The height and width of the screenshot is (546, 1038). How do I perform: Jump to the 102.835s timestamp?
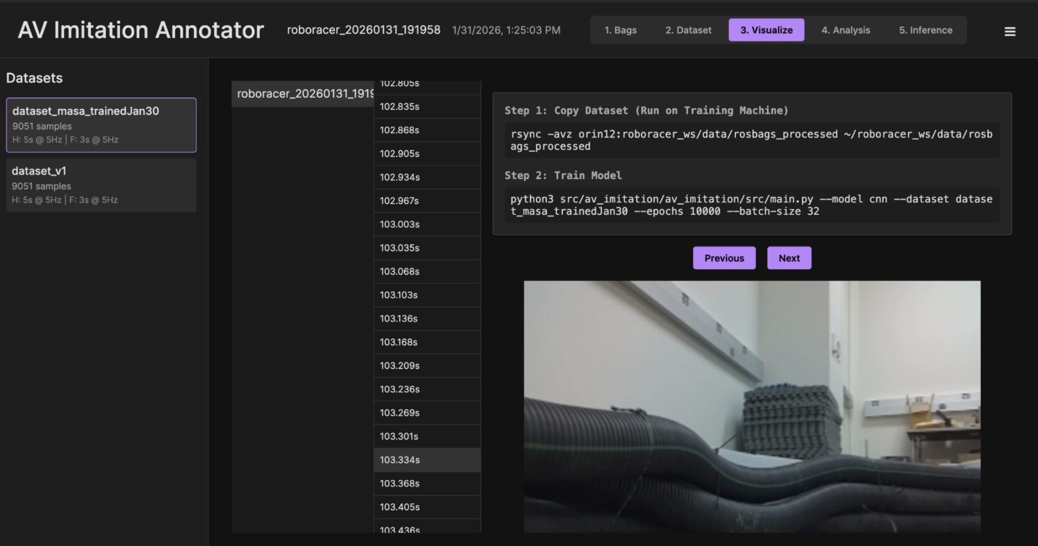pyautogui.click(x=427, y=106)
